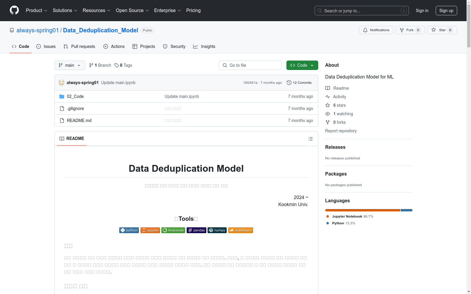Open the Data_Deduplication_Model repository link
Viewport: 471px width, 294px height.
(x=100, y=30)
